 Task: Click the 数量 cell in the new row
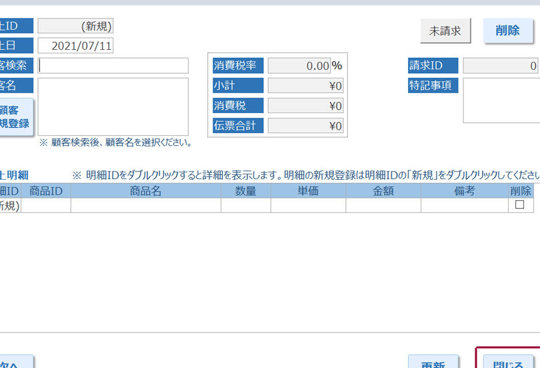(246, 206)
